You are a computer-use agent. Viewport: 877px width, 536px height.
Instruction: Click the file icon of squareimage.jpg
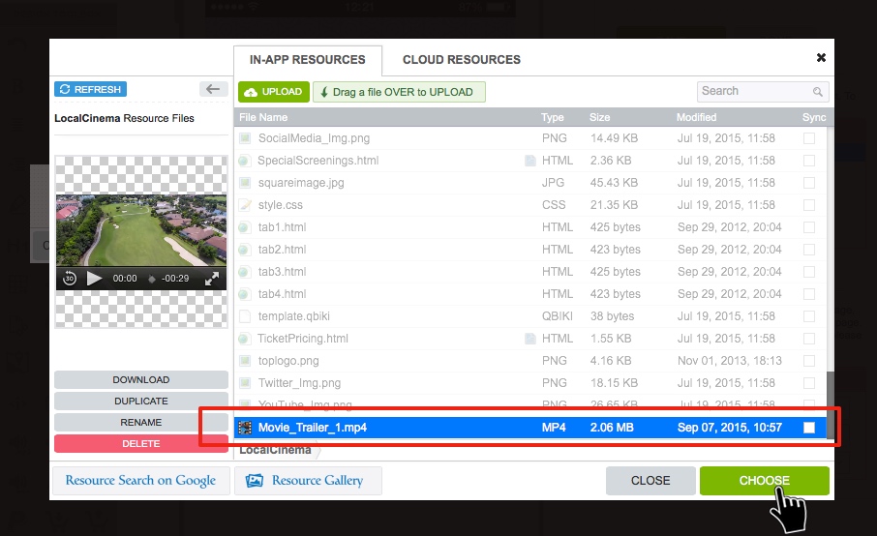click(245, 183)
